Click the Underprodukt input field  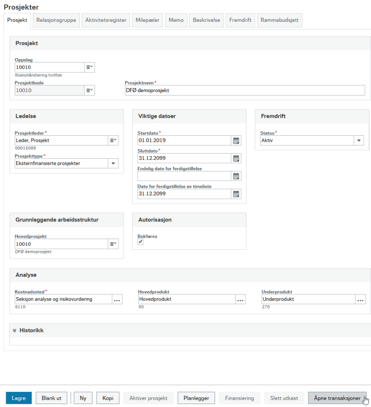(308, 299)
